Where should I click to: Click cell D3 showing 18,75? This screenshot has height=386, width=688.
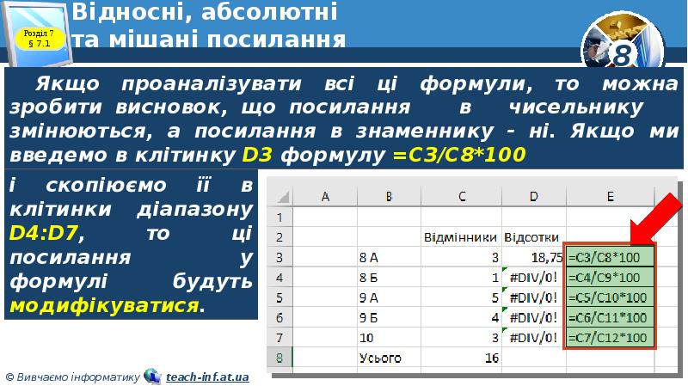(532, 258)
